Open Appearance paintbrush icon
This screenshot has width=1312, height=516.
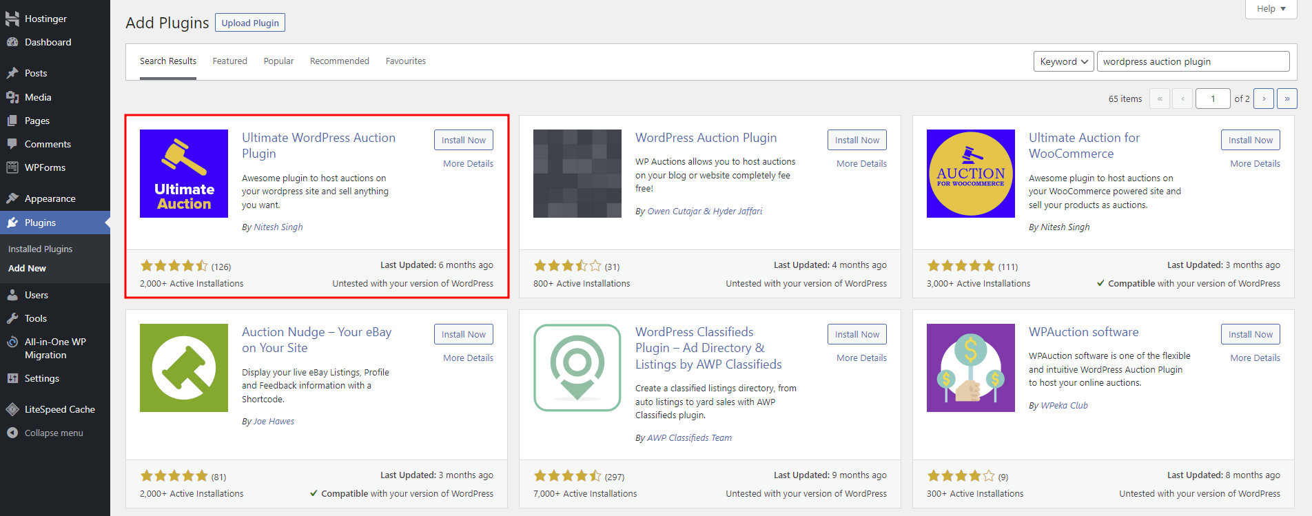(12, 198)
